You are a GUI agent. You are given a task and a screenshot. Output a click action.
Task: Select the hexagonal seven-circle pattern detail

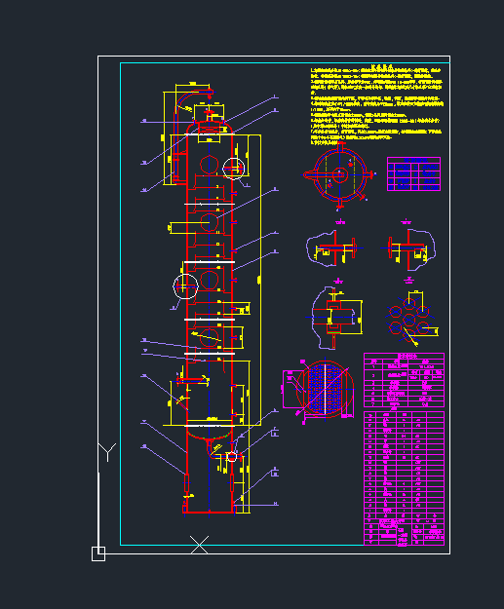(411, 320)
